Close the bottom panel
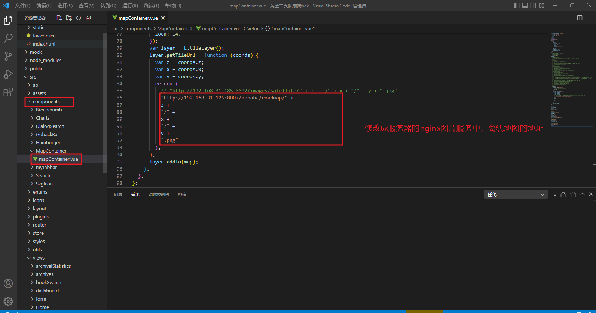The image size is (596, 313). point(591,194)
